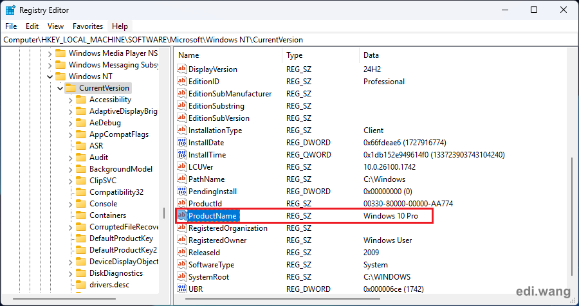The width and height of the screenshot is (579, 306).
Task: Select the AdaptiveDisplayBrightness key
Action: pyautogui.click(x=124, y=111)
